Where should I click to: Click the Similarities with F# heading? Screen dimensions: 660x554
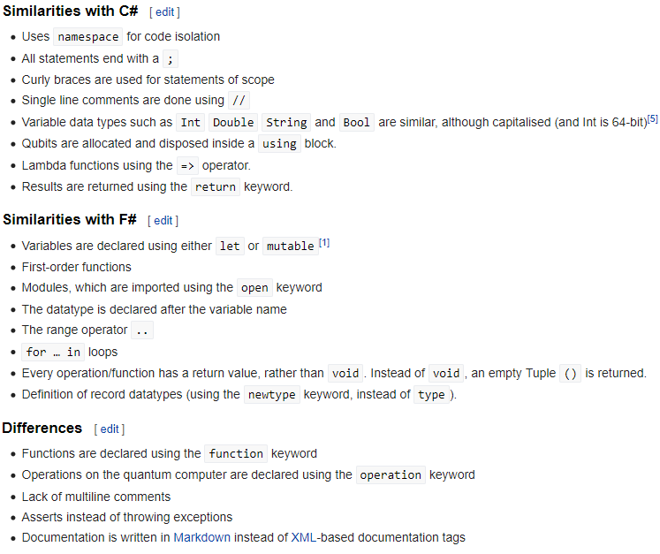point(69,220)
